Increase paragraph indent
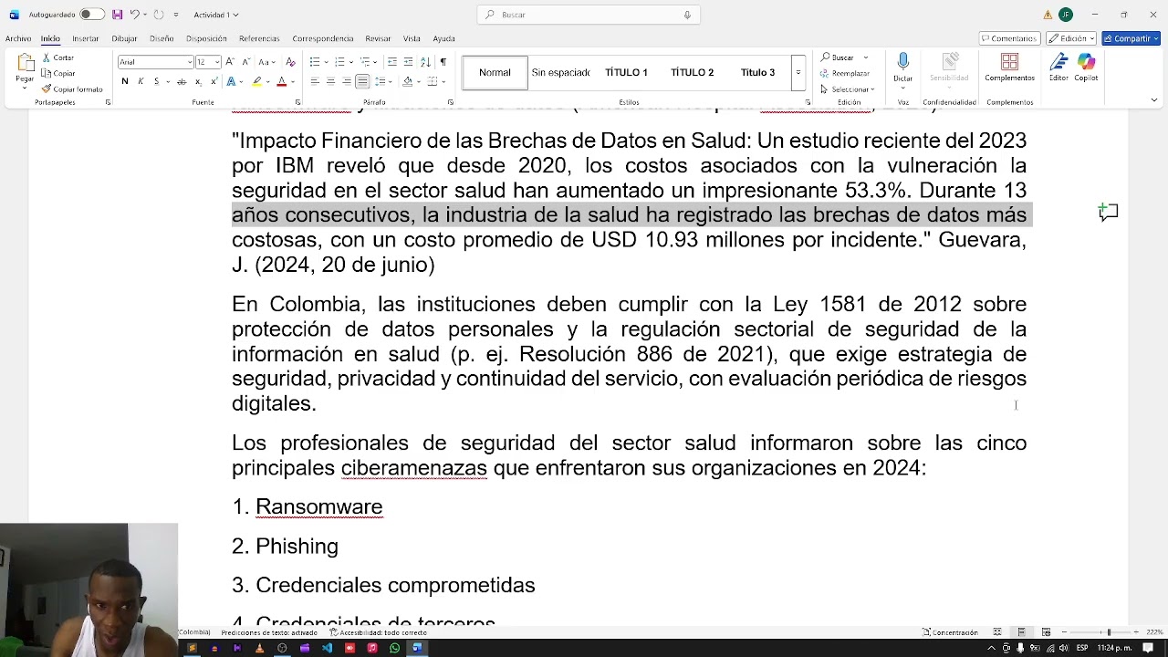 coord(408,62)
